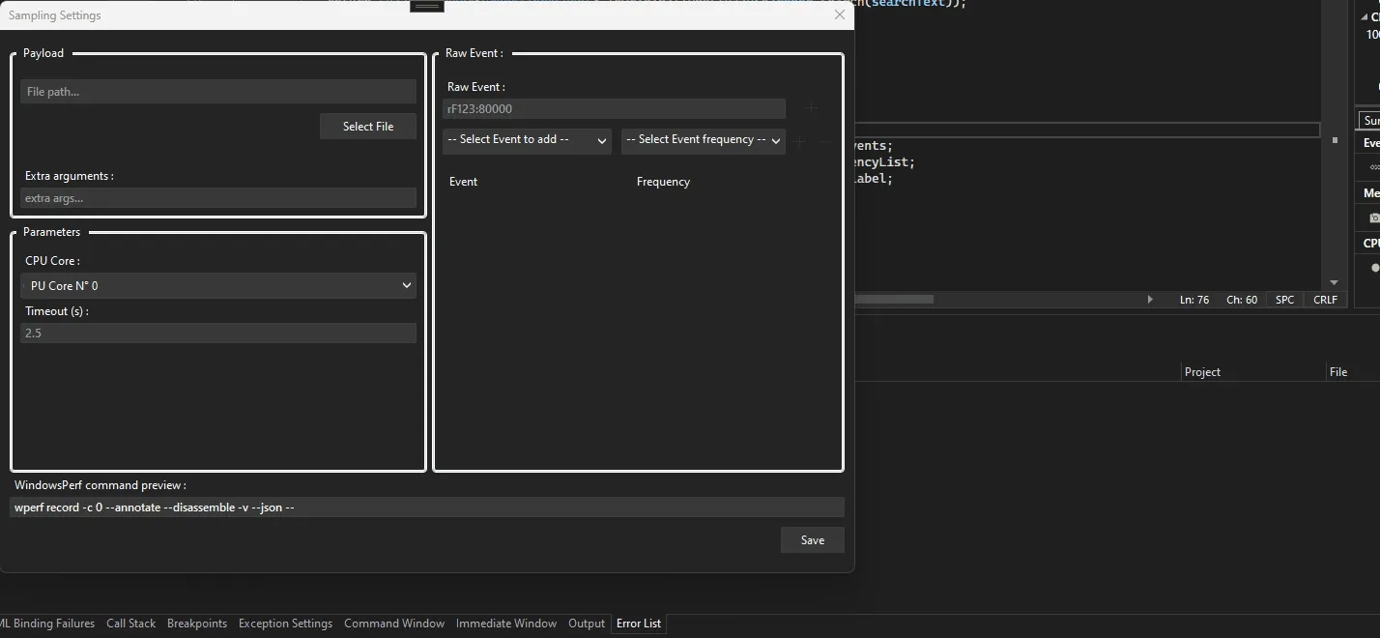Screen dimensions: 1380x638
Task: Open the Select Event to add dropdown
Action: (527, 140)
